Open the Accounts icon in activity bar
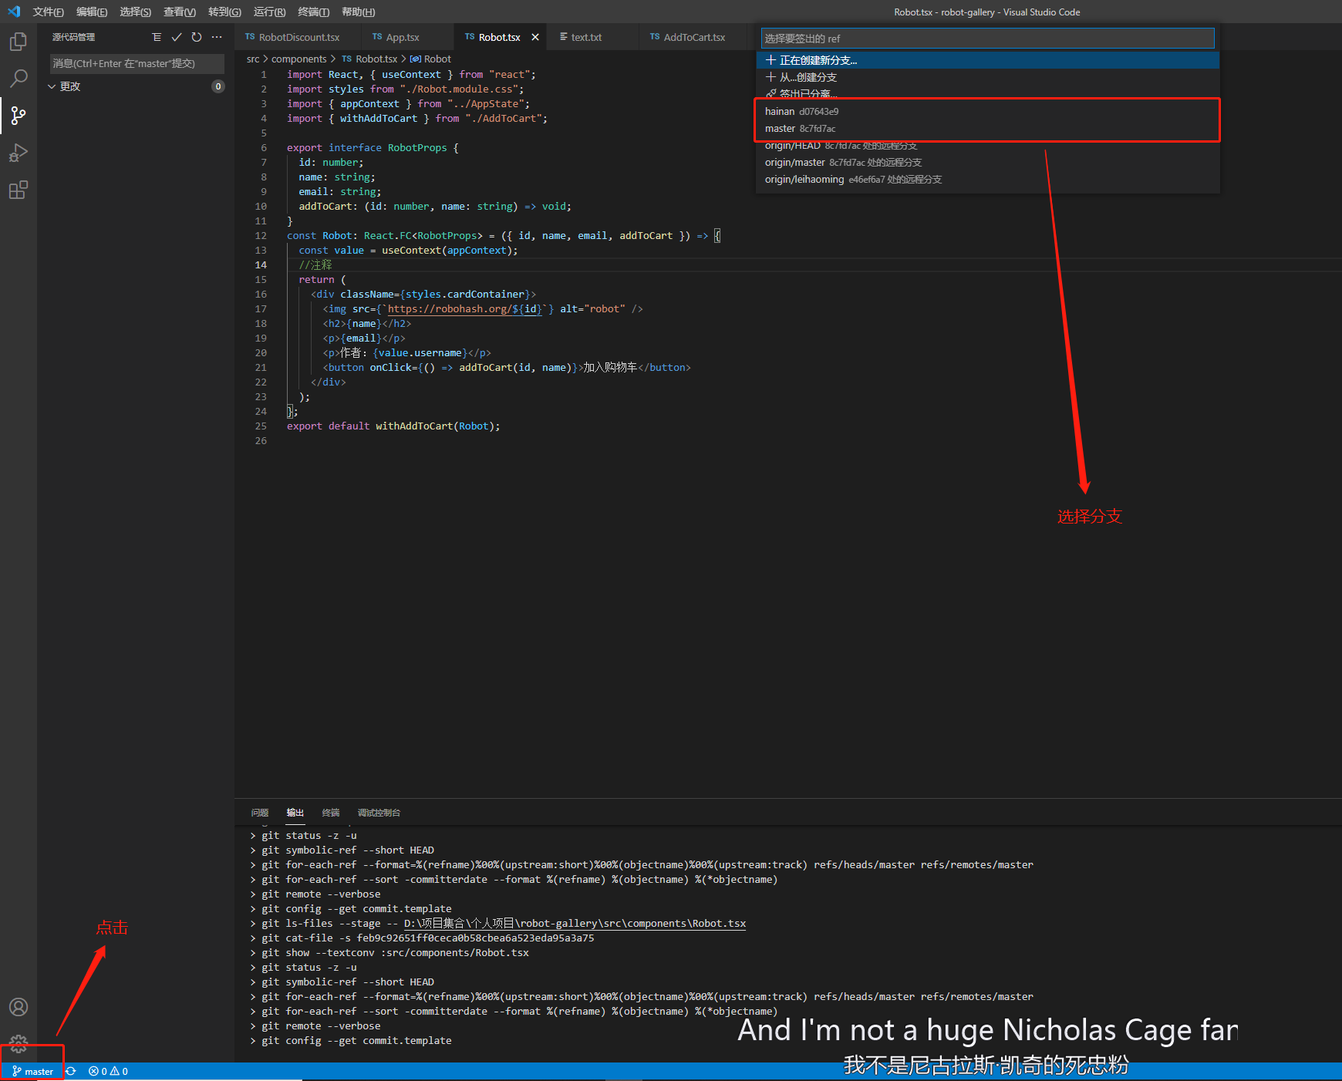Image resolution: width=1342 pixels, height=1081 pixels. (x=19, y=1006)
